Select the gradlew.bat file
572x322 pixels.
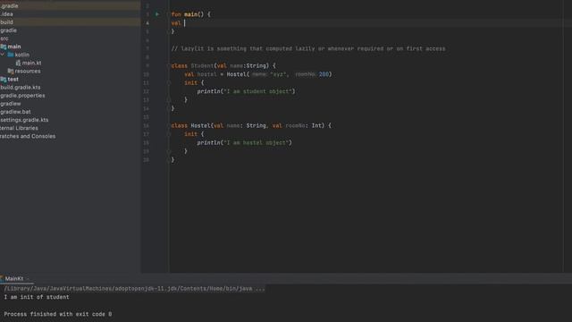pyautogui.click(x=15, y=112)
